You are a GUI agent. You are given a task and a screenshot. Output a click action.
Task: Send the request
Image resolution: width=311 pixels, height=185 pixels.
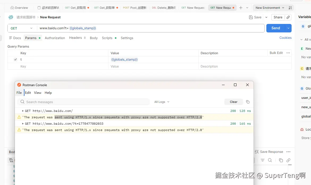click(275, 28)
